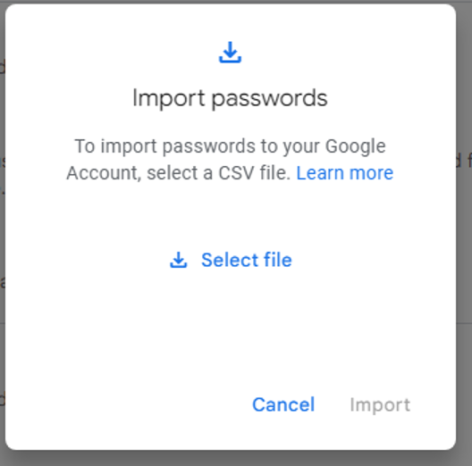The image size is (472, 466).
Task: Click the word 'passwords' in dialog title
Action: click(x=269, y=99)
